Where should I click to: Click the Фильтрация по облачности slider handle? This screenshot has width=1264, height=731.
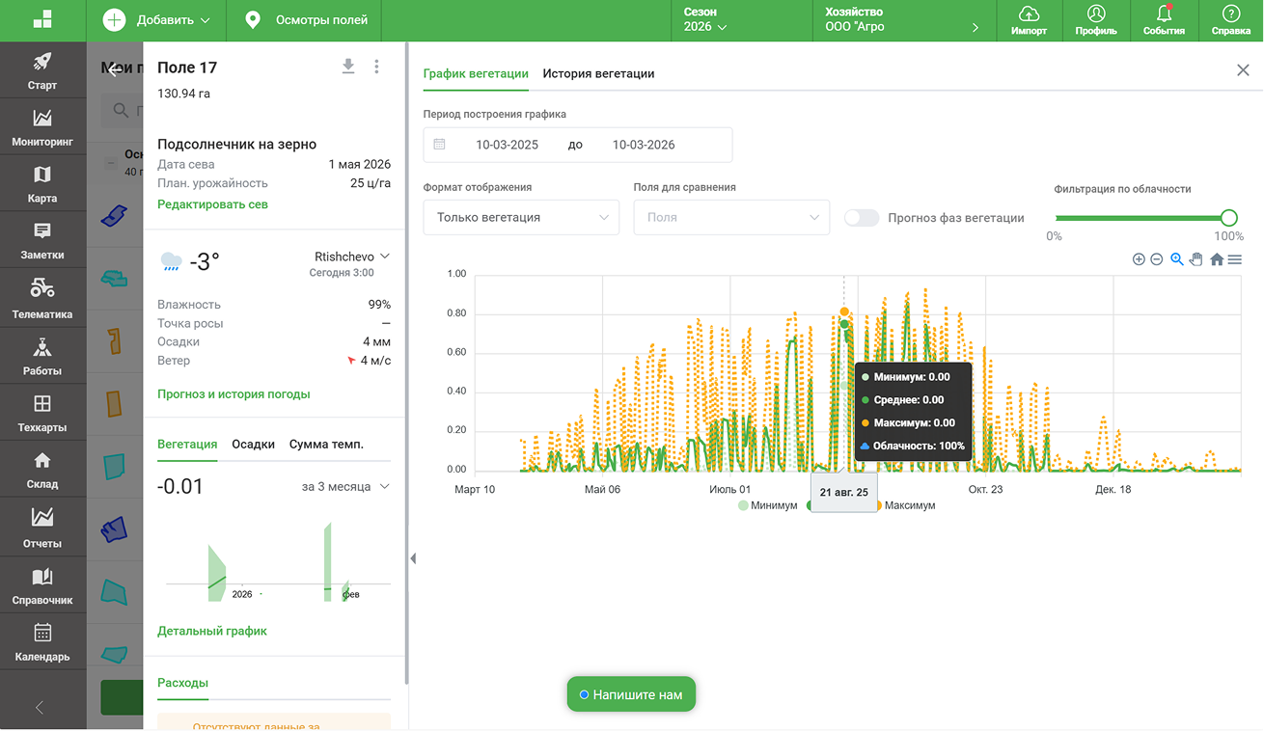coord(1228,218)
